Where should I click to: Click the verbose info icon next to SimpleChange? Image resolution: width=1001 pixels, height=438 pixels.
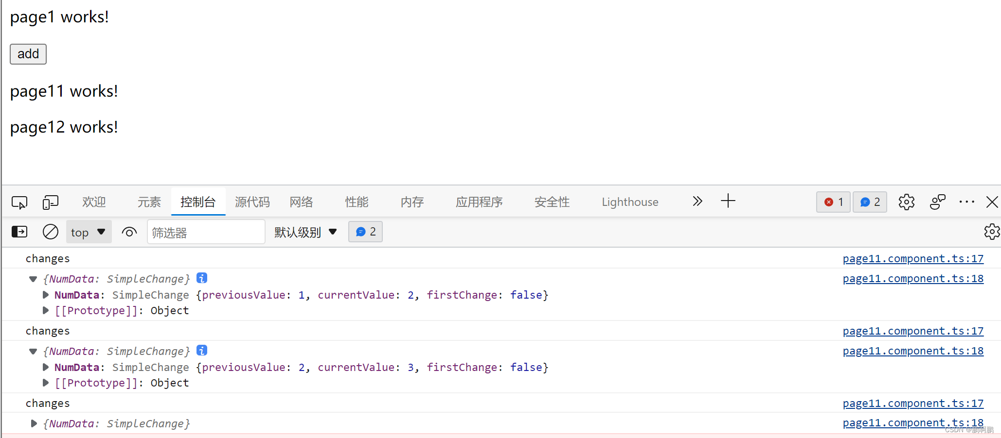[x=201, y=278]
